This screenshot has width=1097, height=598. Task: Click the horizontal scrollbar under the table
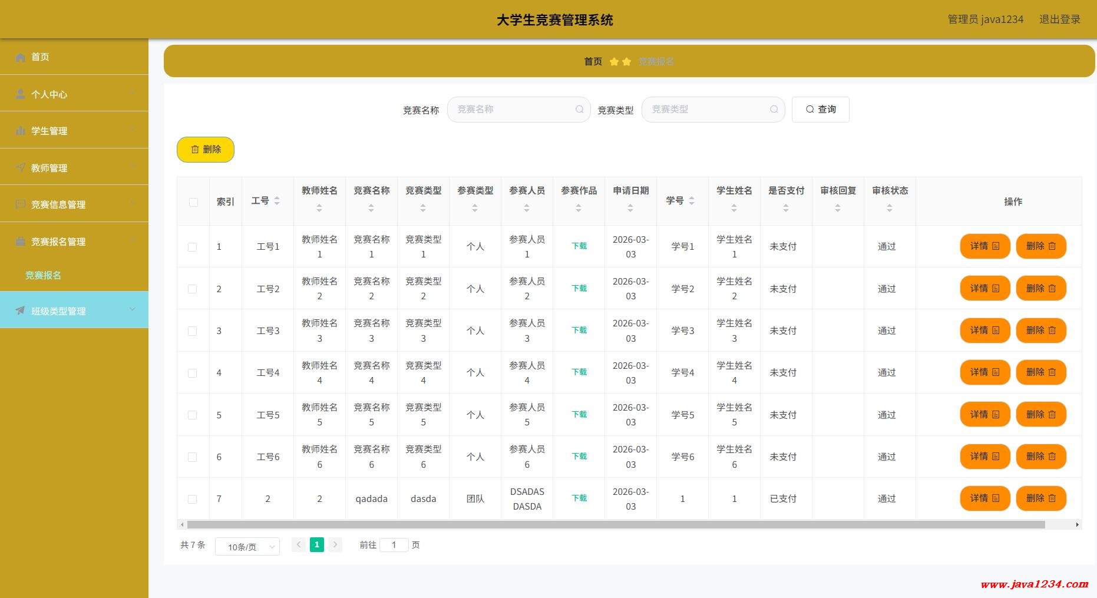616,524
